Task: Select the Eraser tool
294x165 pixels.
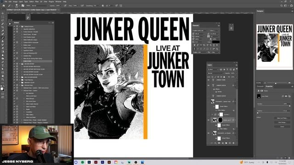Action: point(3,48)
